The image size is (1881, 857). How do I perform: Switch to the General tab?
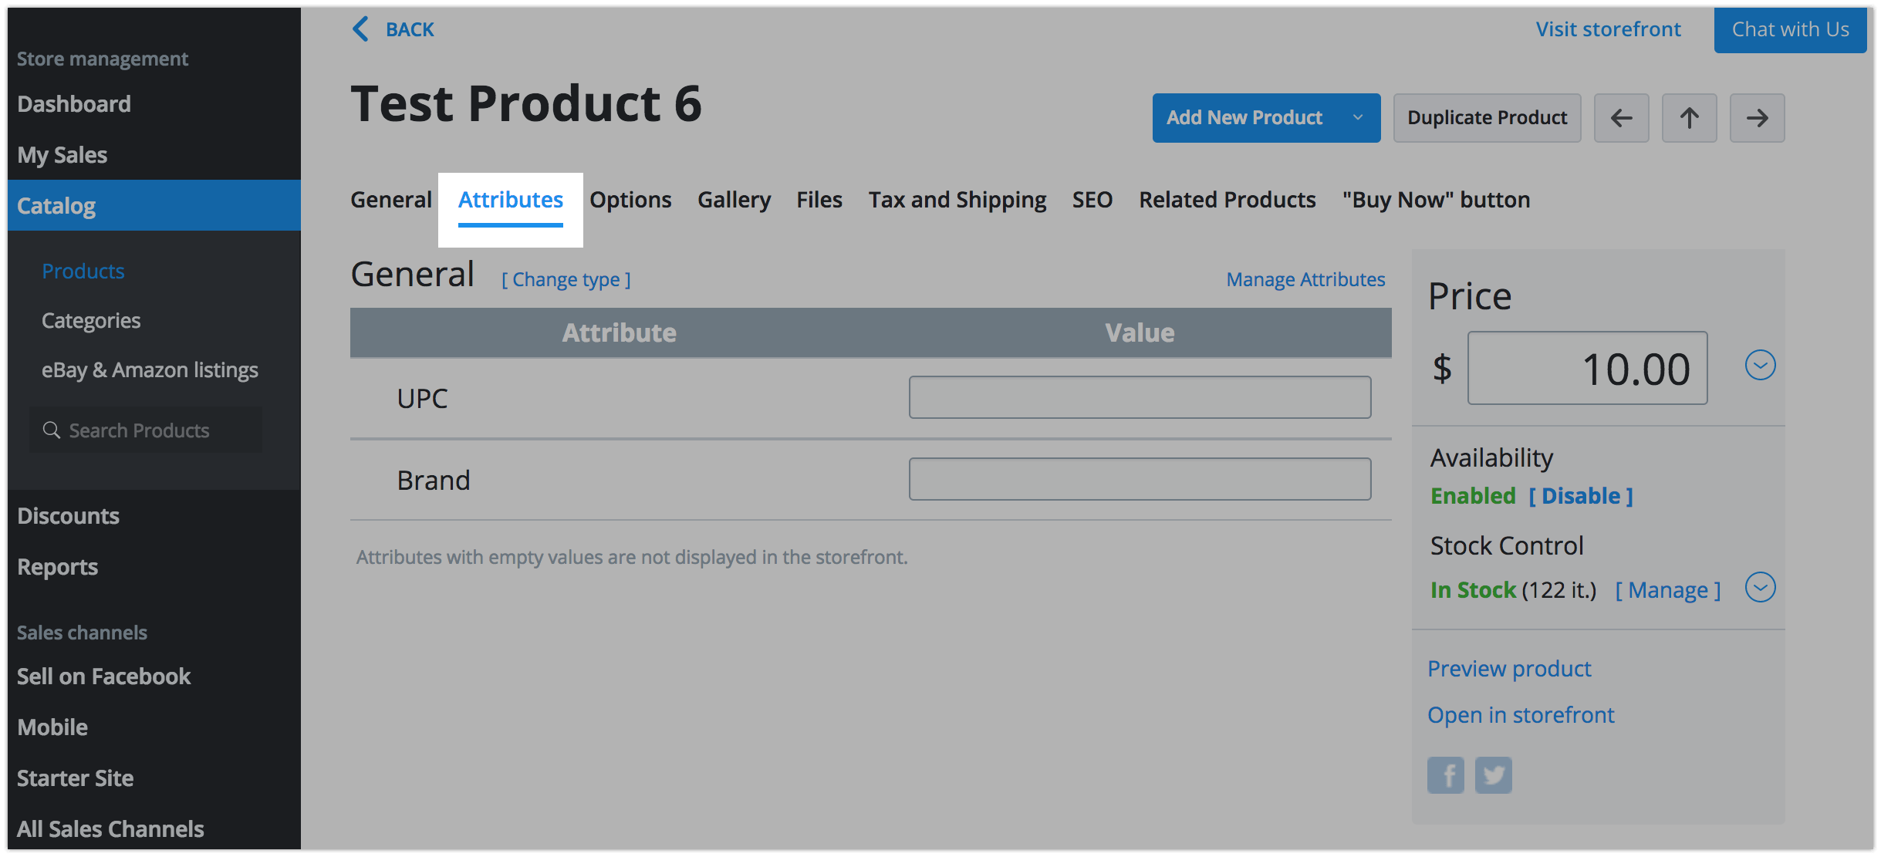(x=390, y=200)
